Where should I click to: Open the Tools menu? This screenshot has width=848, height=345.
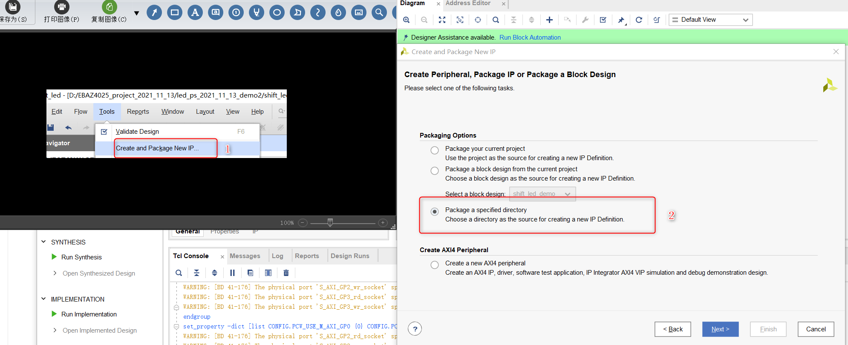pos(107,112)
